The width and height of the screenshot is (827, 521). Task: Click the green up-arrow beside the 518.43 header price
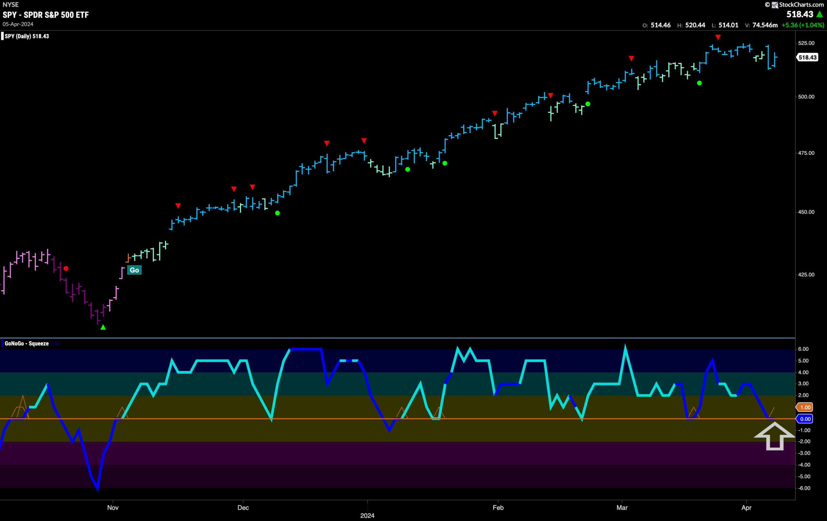point(820,14)
